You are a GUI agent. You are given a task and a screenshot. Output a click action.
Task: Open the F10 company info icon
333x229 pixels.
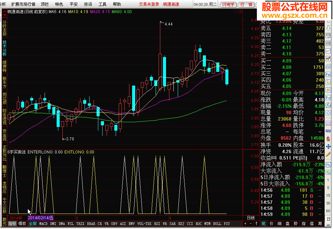(328, 75)
